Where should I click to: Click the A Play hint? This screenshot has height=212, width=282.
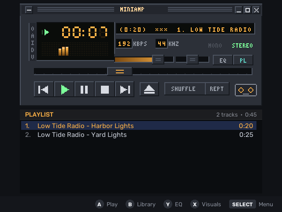[x=107, y=204]
